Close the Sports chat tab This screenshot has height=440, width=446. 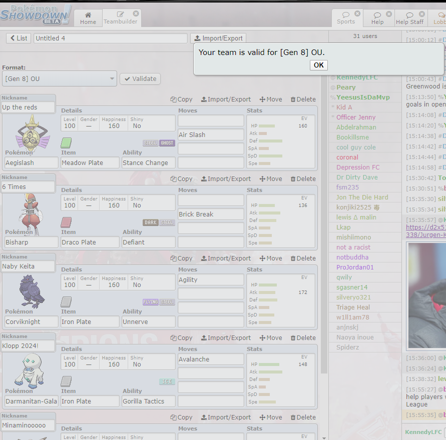[x=357, y=13]
